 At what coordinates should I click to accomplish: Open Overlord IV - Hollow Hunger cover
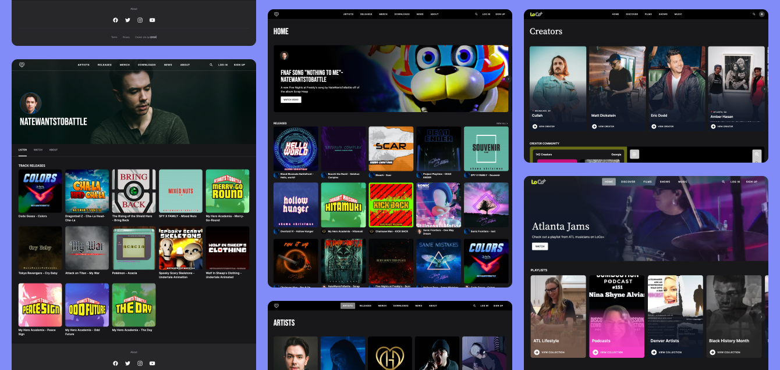(296, 204)
